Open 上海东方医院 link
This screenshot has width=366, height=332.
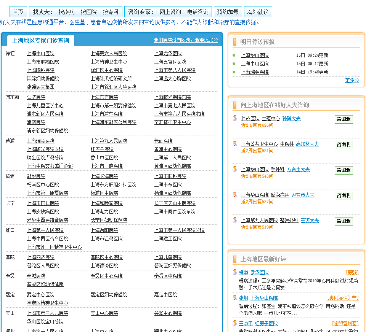tap(104, 97)
